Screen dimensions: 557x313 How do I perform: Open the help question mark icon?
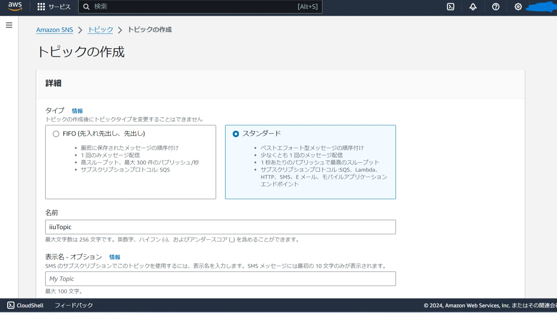496,7
